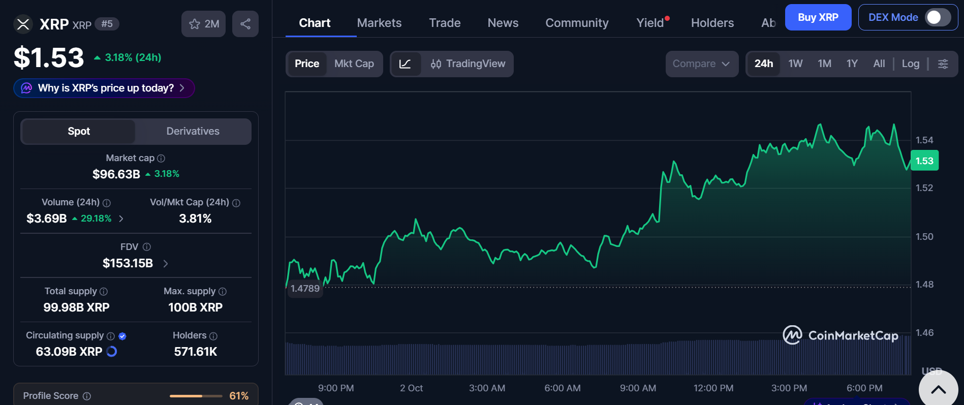Show Circulating supply info icon
964x405 pixels.
(111, 336)
